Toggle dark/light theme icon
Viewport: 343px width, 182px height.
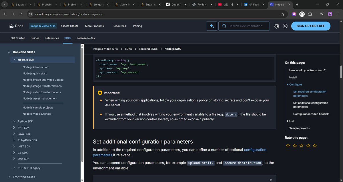pos(276,26)
